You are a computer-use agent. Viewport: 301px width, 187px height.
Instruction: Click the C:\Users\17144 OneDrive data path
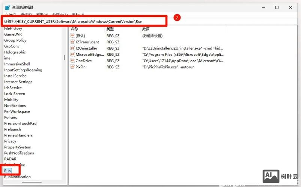182,61
